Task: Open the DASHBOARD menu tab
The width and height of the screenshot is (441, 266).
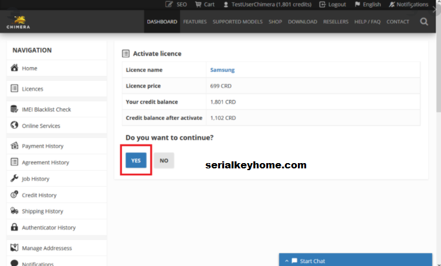Action: [x=162, y=22]
